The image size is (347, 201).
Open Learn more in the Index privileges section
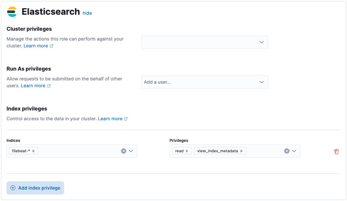pyautogui.click(x=110, y=119)
